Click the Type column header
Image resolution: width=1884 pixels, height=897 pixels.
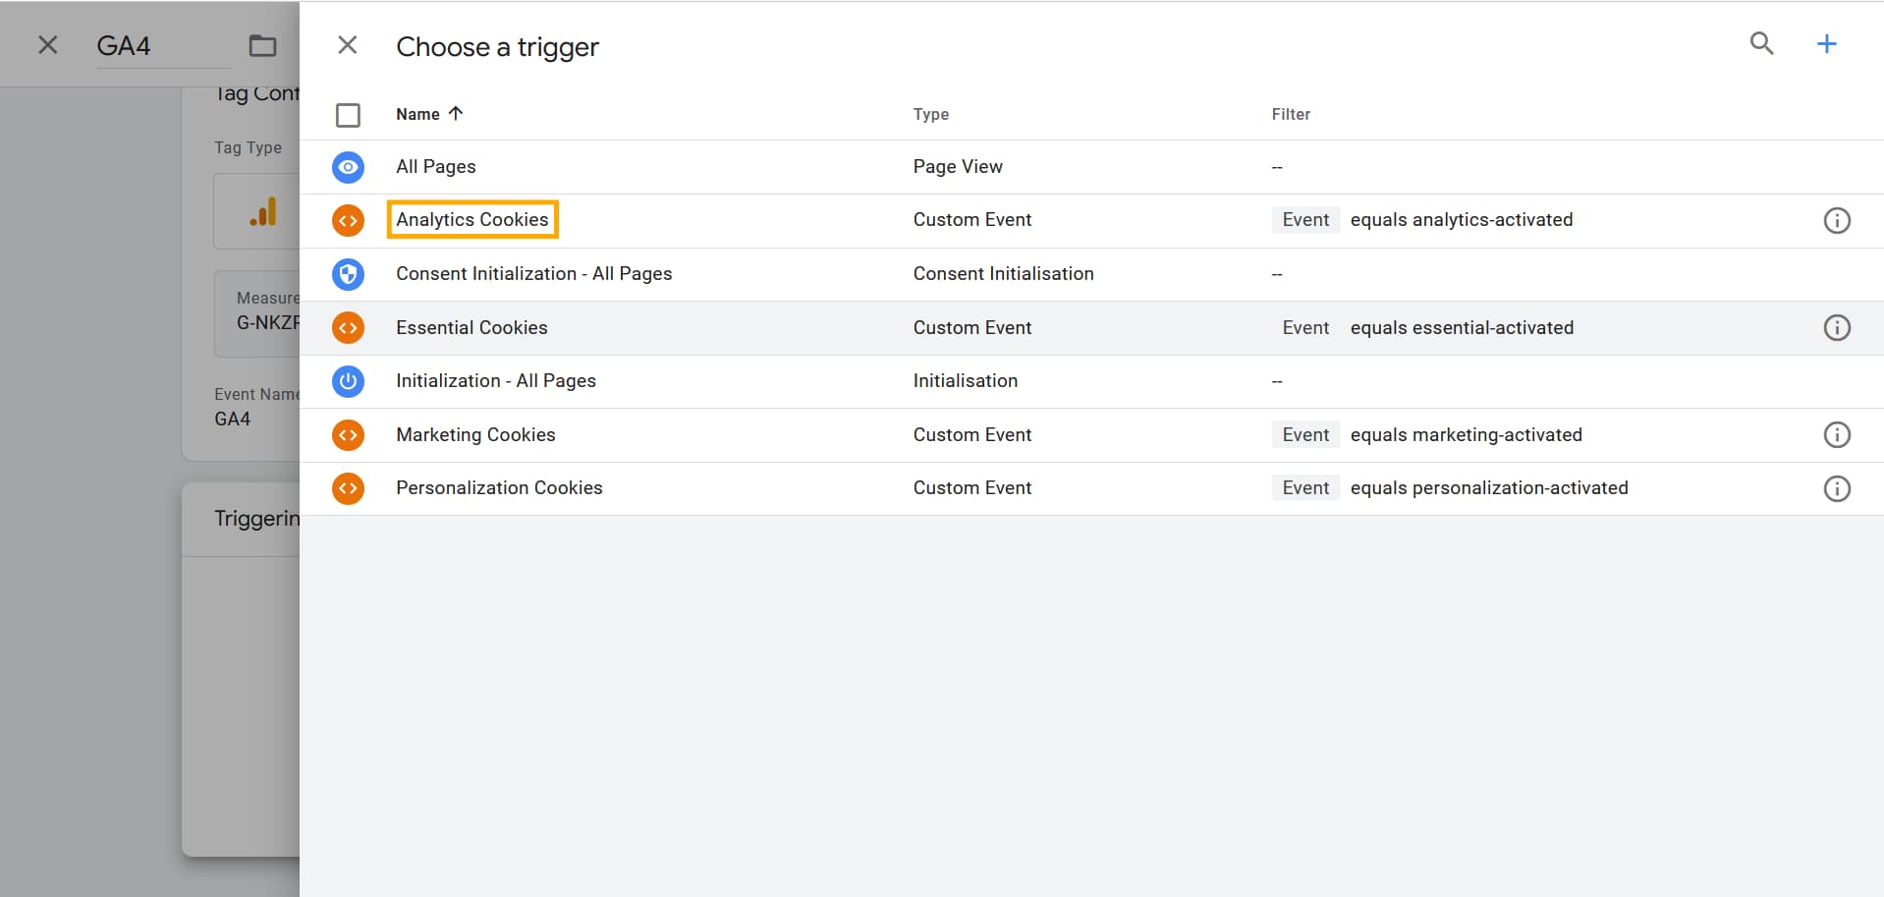[930, 114]
